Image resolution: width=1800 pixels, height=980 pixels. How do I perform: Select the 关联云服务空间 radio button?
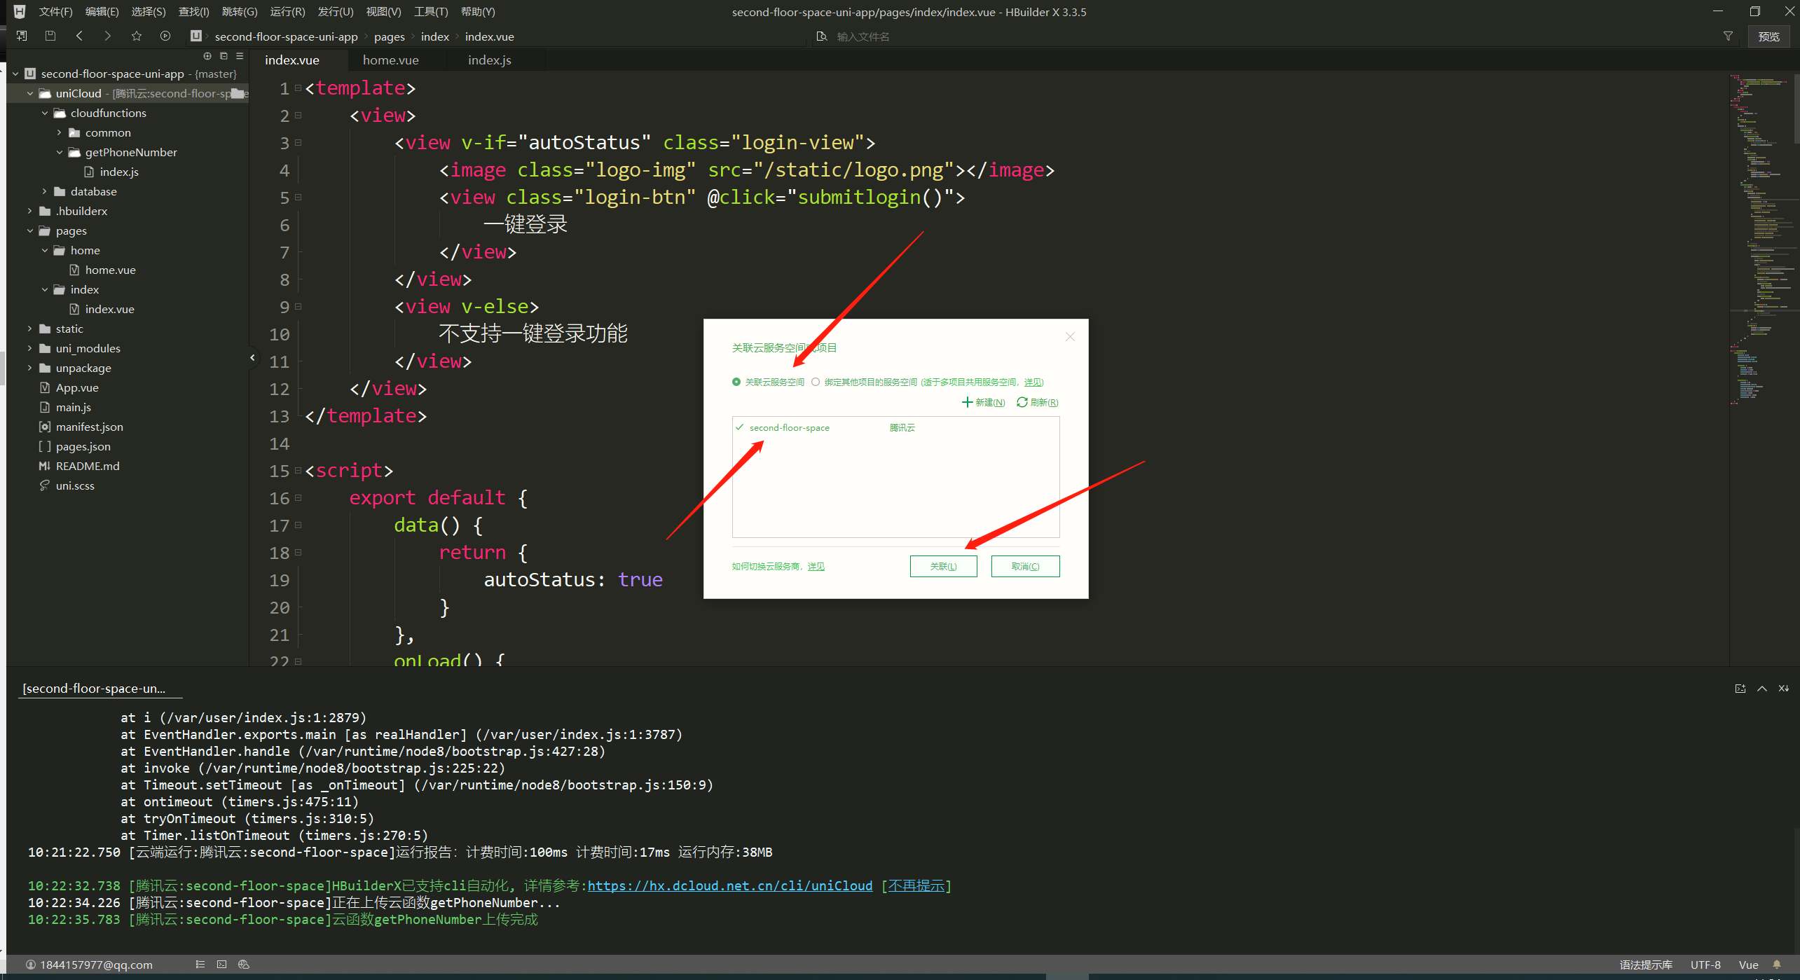pyautogui.click(x=736, y=382)
